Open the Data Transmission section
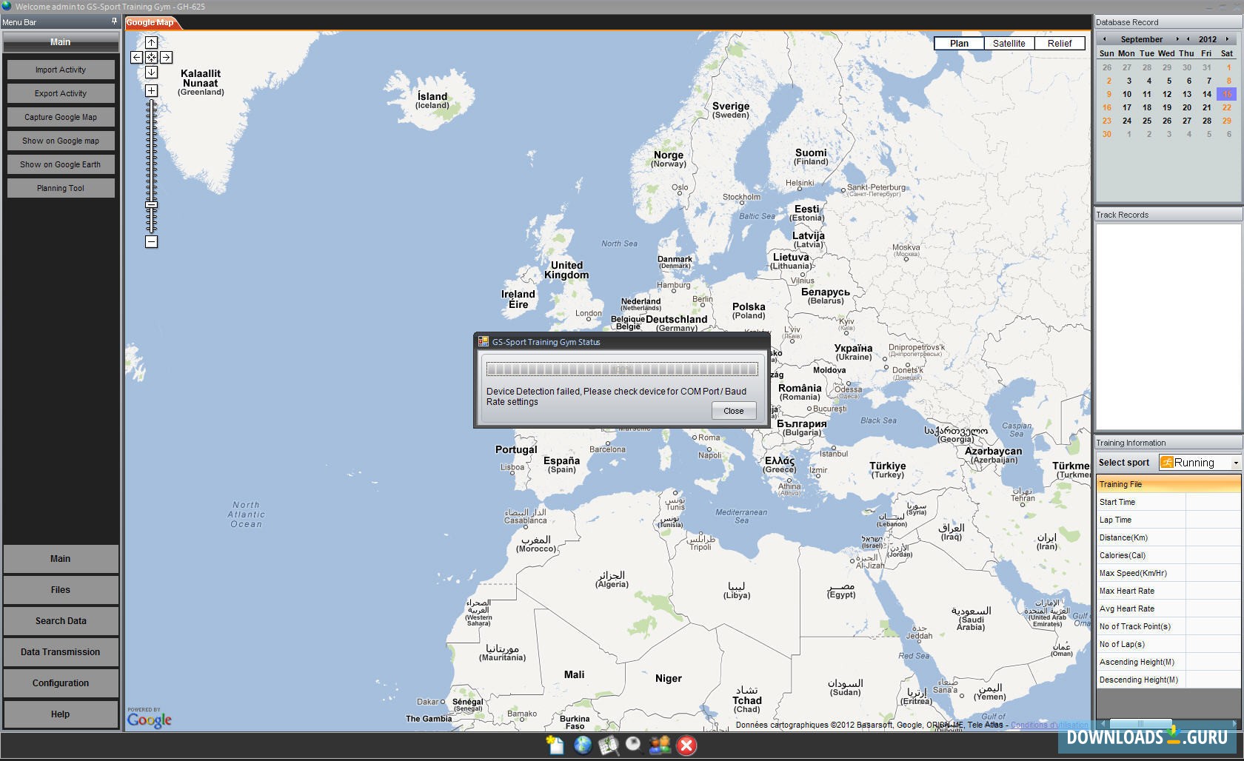This screenshot has height=761, width=1244. [61, 652]
